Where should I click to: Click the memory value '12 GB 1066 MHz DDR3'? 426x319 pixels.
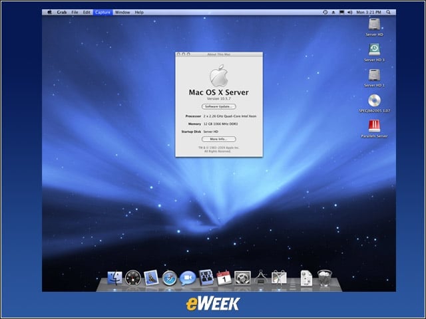pyautogui.click(x=220, y=124)
